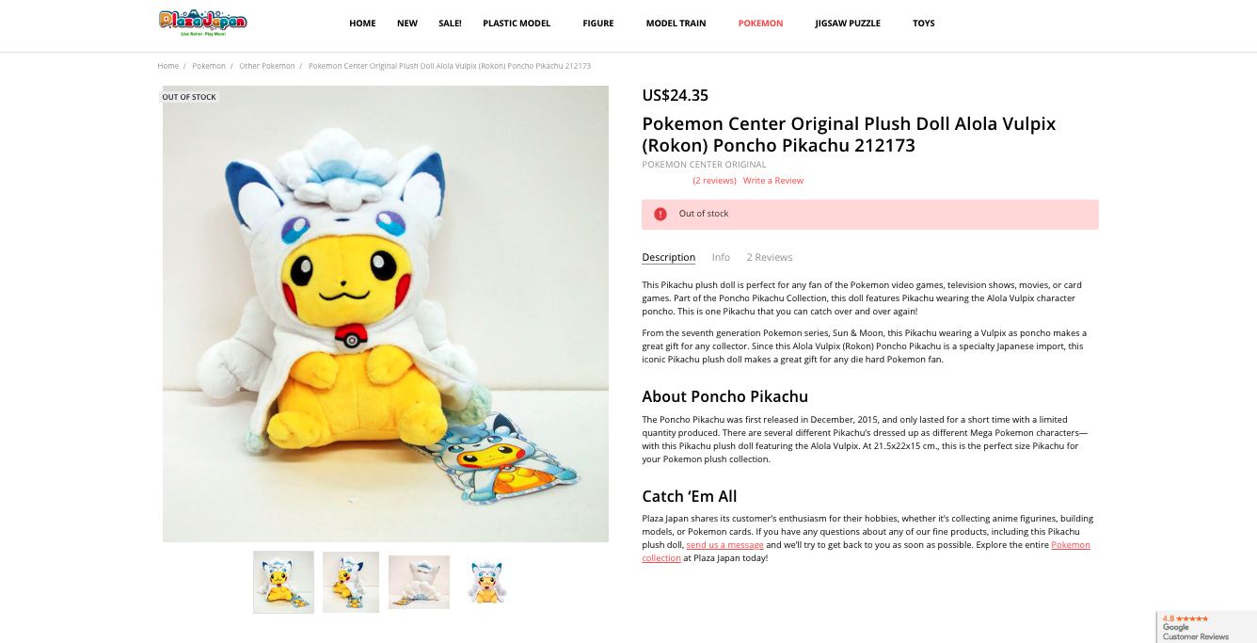Click the Write a Review link
This screenshot has height=643, width=1257.
[773, 181]
